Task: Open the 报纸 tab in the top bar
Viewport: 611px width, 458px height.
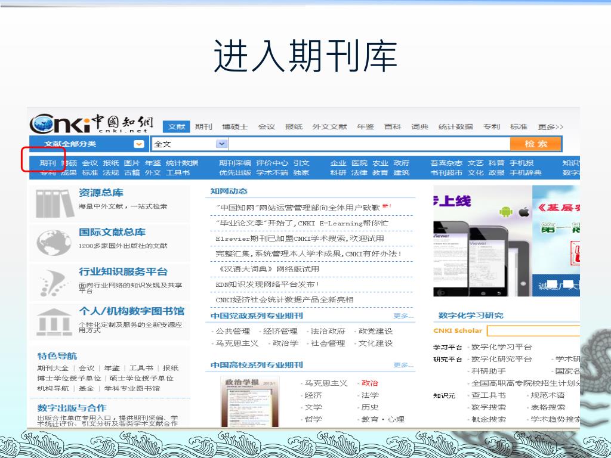Action: coord(294,126)
